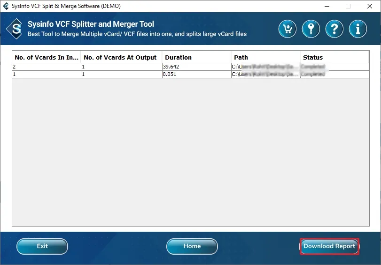Select the path cell in the 0.051 row

click(x=265, y=74)
